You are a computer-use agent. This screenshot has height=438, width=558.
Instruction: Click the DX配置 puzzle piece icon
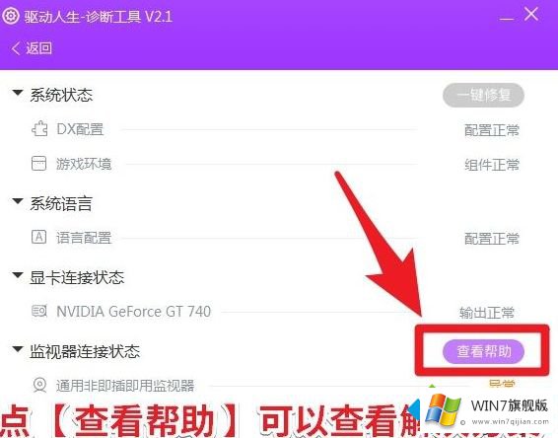[x=39, y=128]
